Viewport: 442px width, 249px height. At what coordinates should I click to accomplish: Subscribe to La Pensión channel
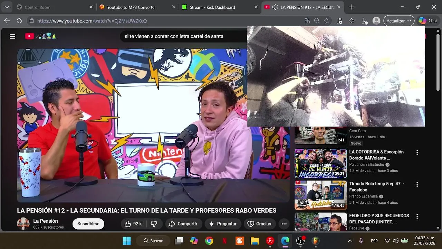(88, 224)
